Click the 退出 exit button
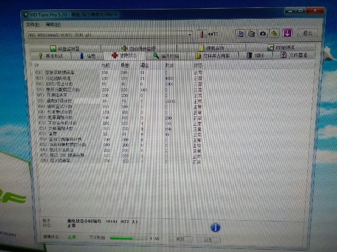The width and height of the screenshot is (337, 252). [x=307, y=33]
